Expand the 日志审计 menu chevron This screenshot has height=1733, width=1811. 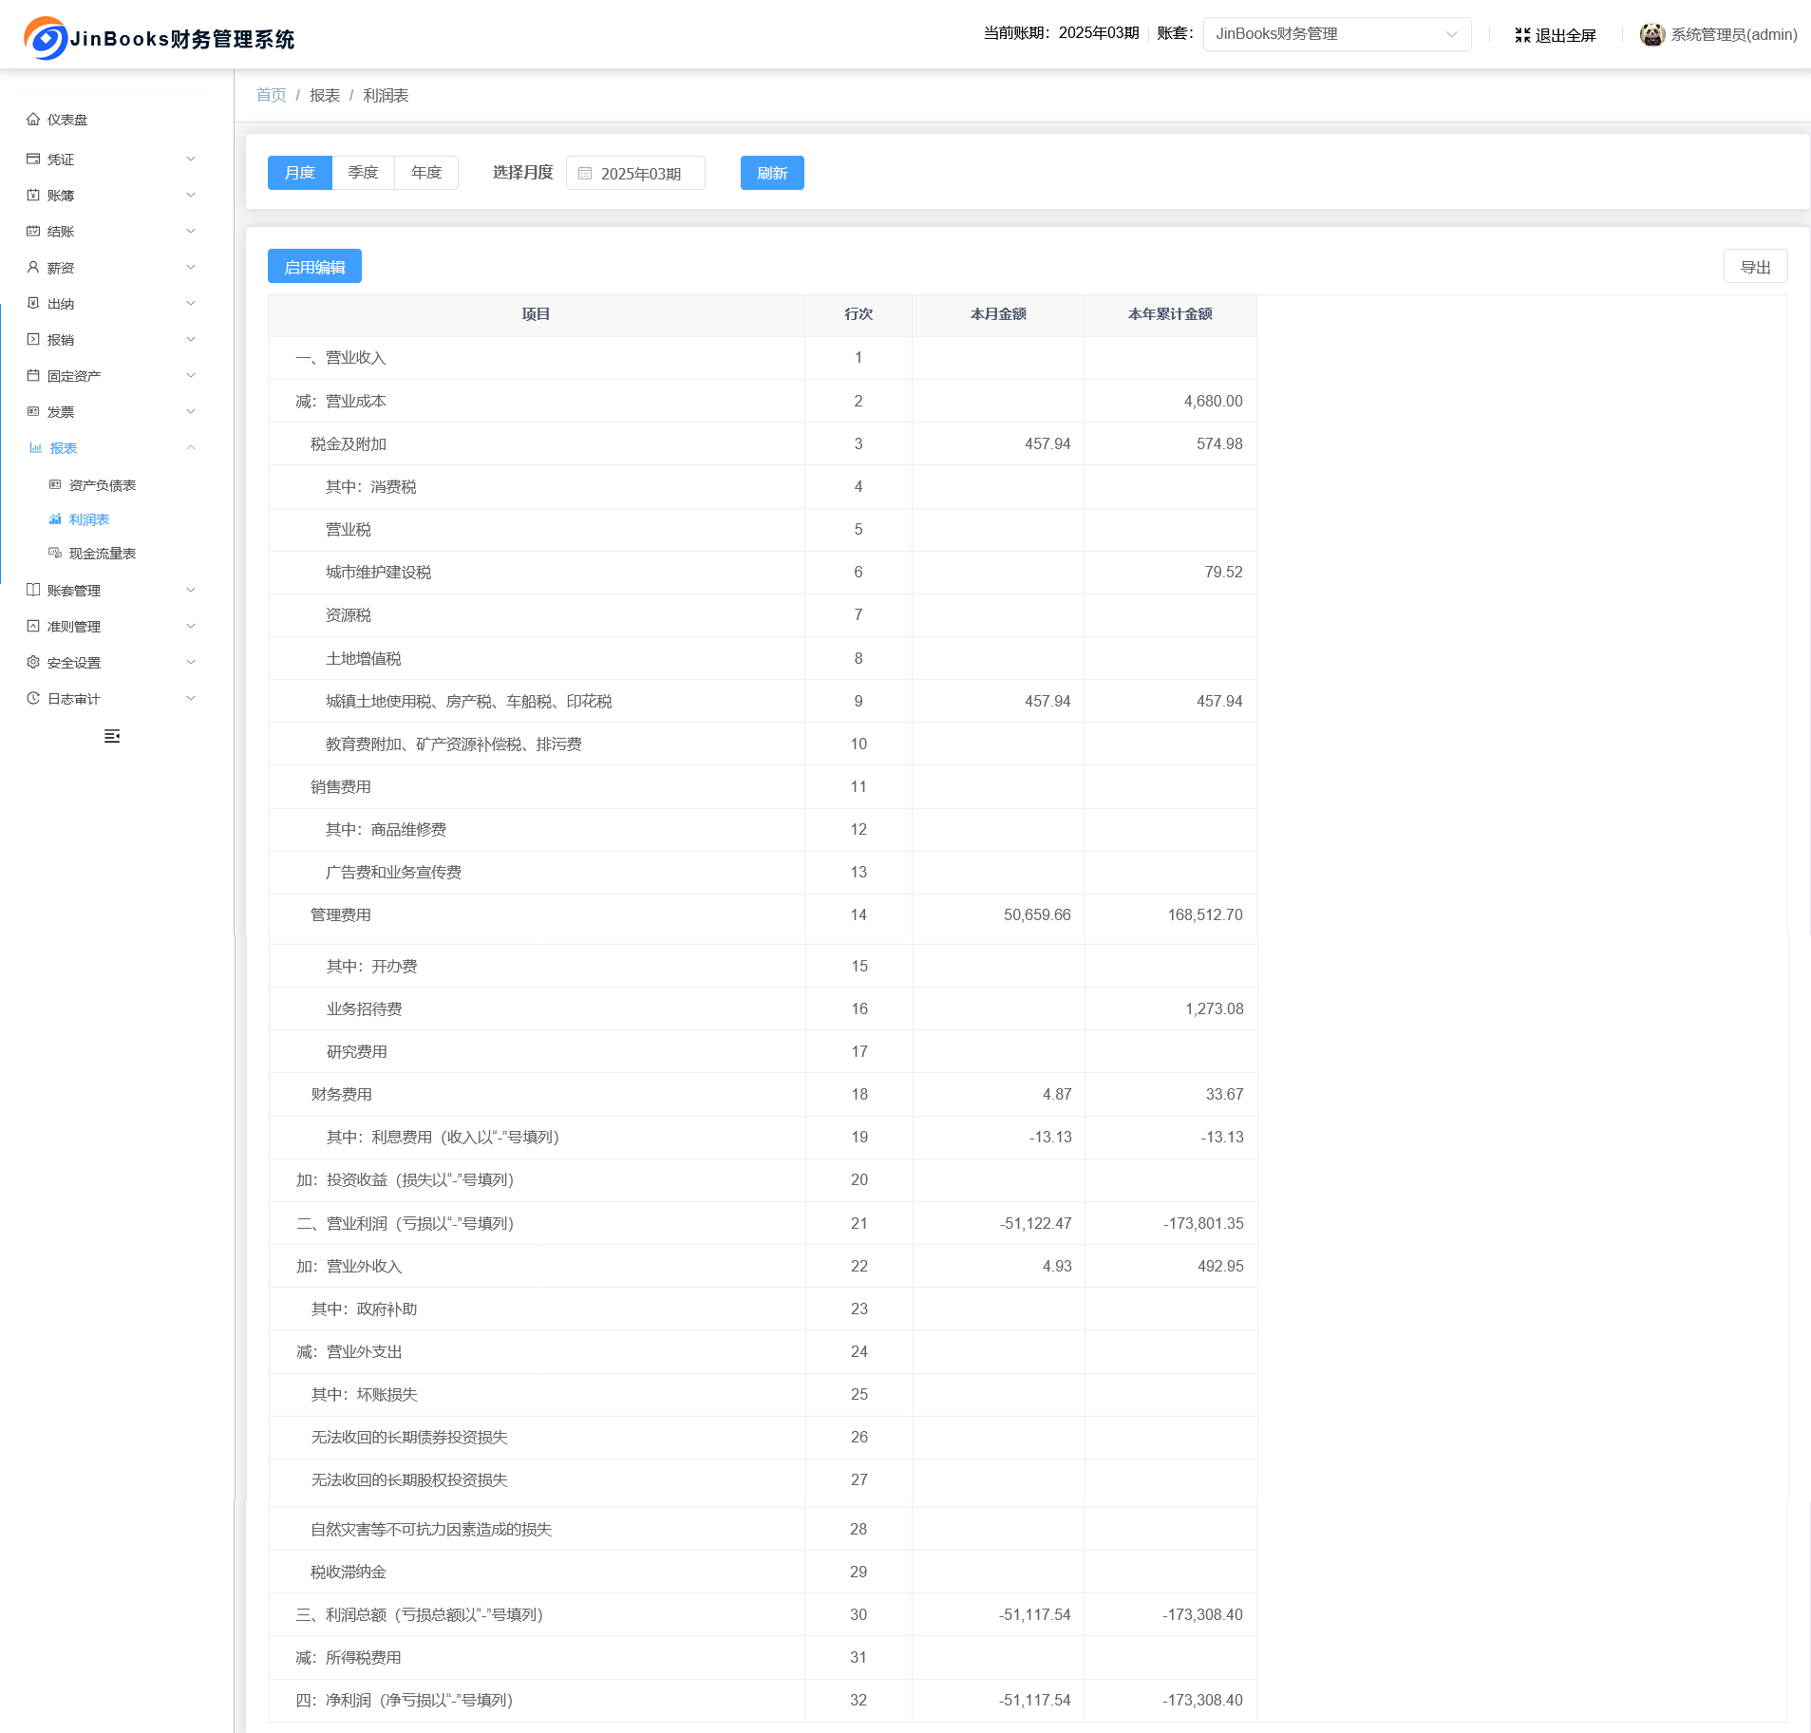191,698
